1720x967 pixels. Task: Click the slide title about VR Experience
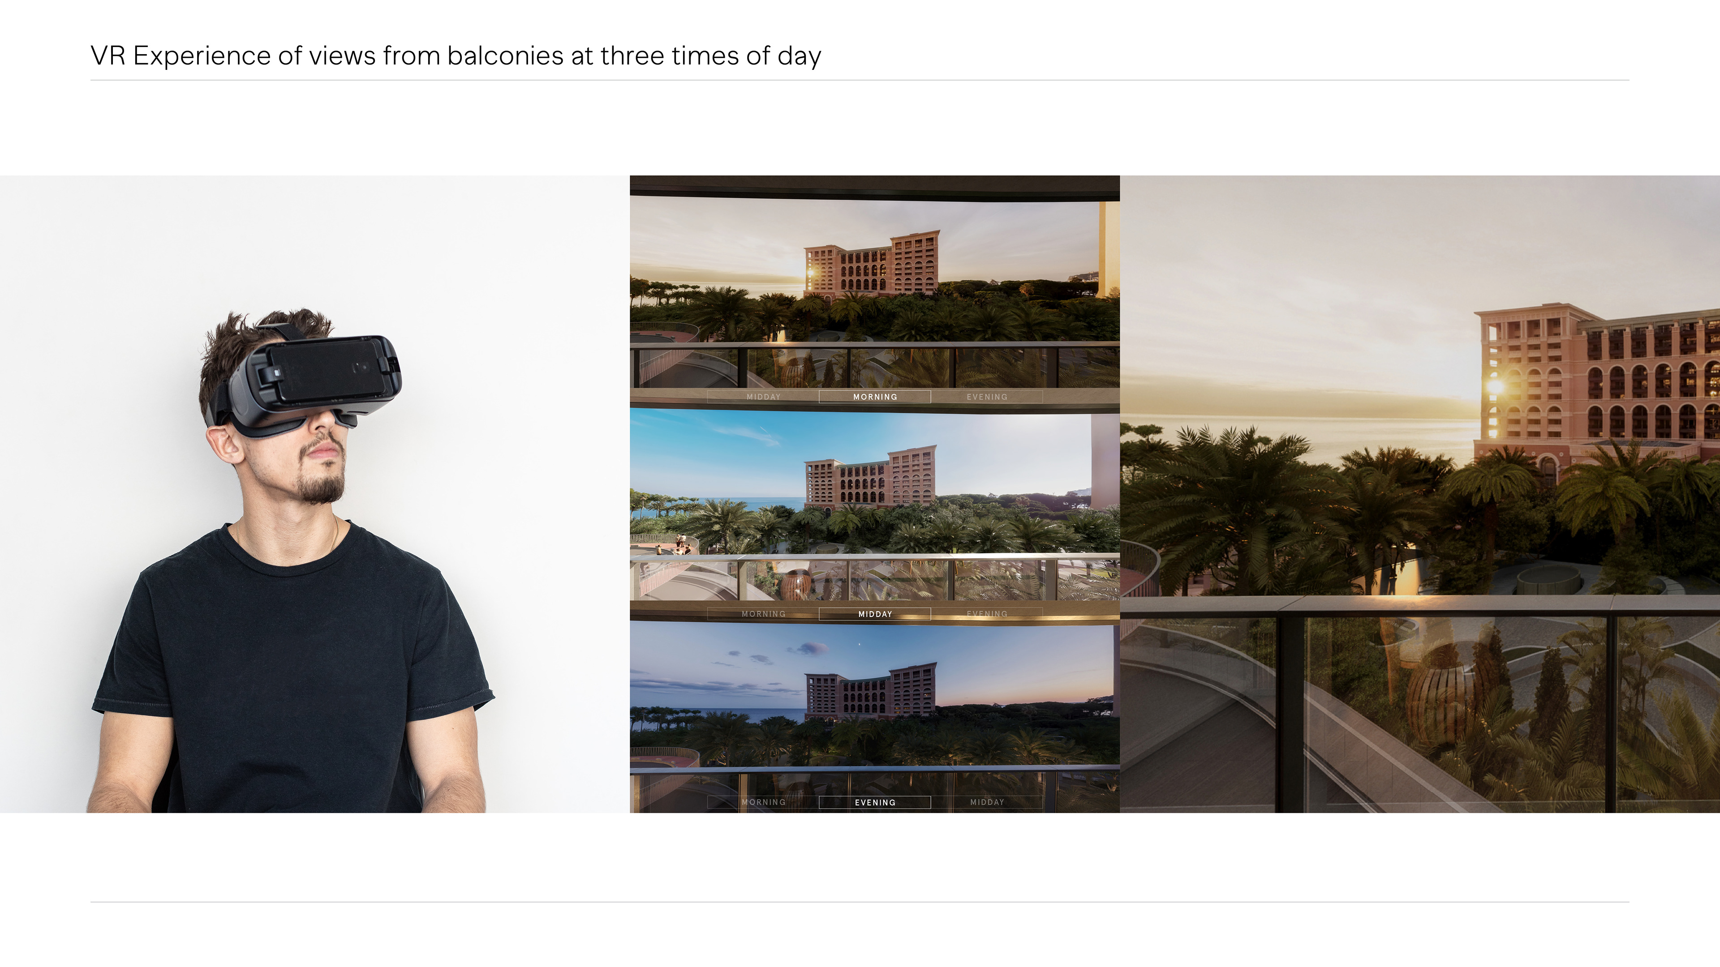456,56
